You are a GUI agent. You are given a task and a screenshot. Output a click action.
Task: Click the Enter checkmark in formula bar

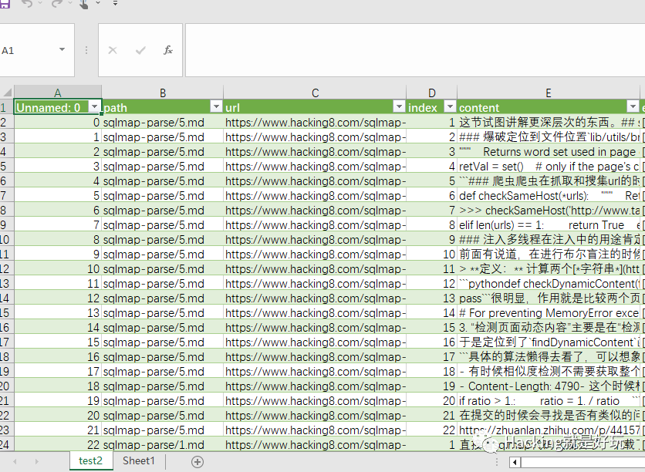click(140, 50)
